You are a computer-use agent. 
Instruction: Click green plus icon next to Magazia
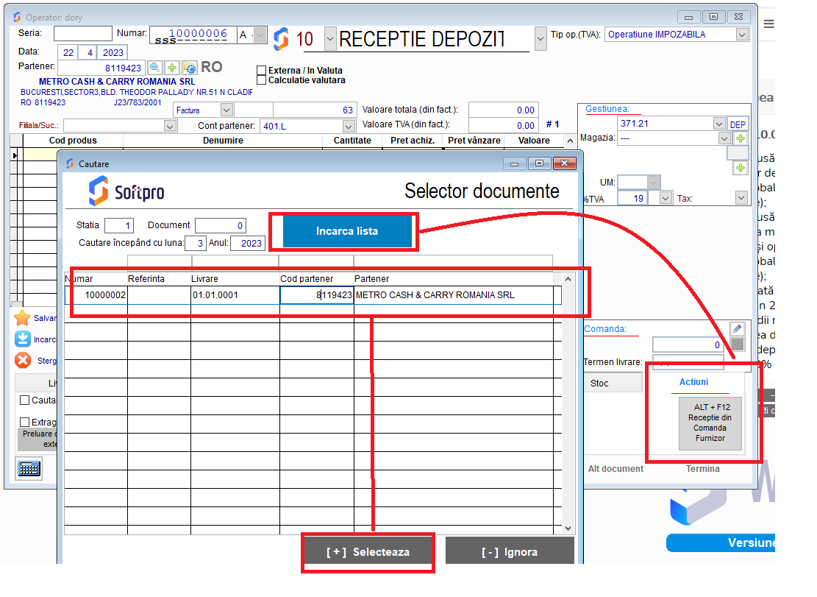click(x=740, y=138)
